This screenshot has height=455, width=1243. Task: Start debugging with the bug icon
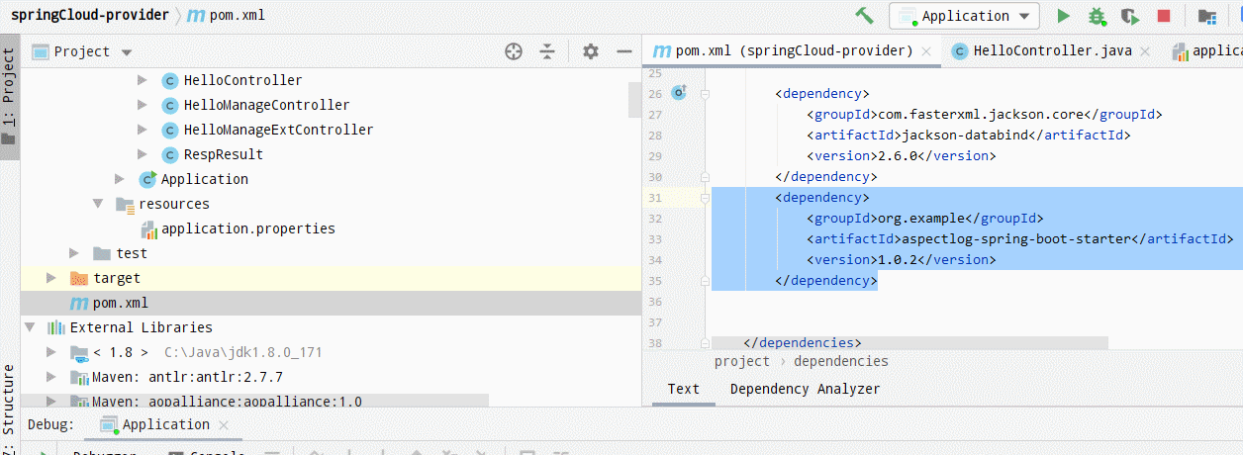point(1097,16)
